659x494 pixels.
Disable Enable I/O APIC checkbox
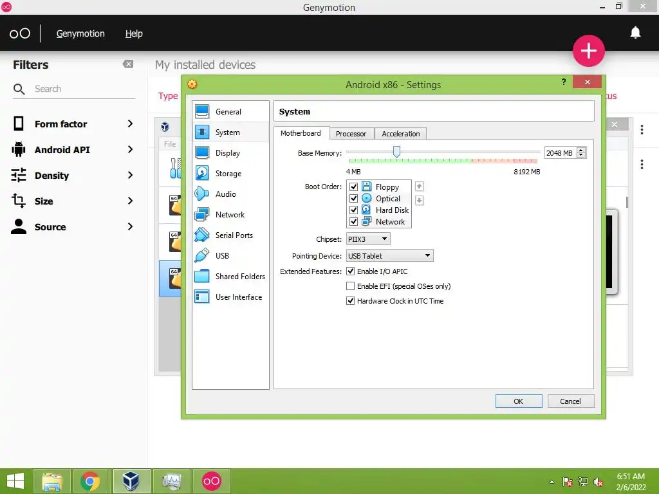350,271
